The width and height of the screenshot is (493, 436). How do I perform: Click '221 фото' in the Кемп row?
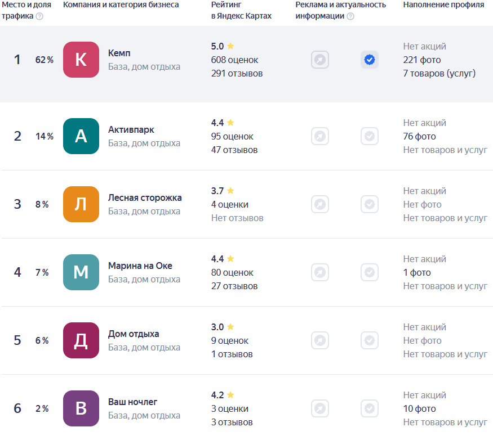(x=422, y=60)
